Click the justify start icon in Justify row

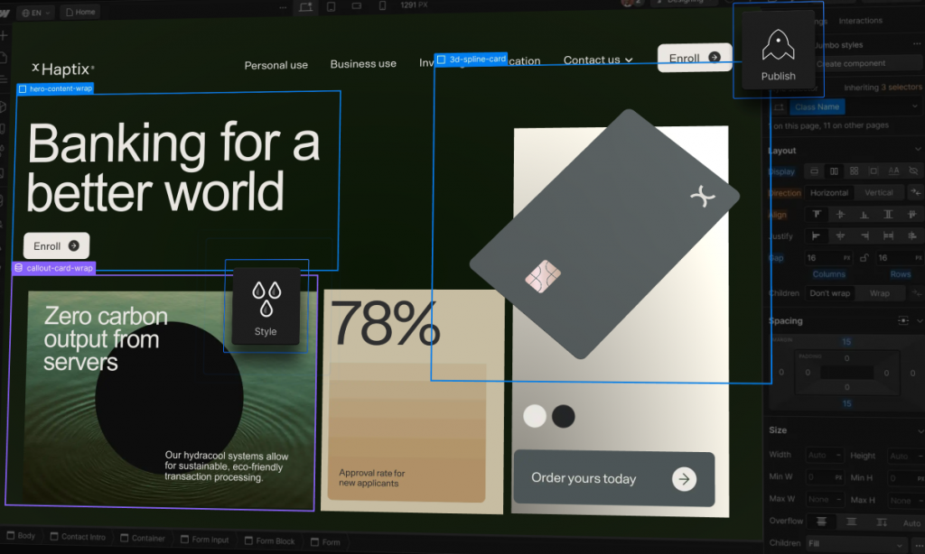[818, 236]
